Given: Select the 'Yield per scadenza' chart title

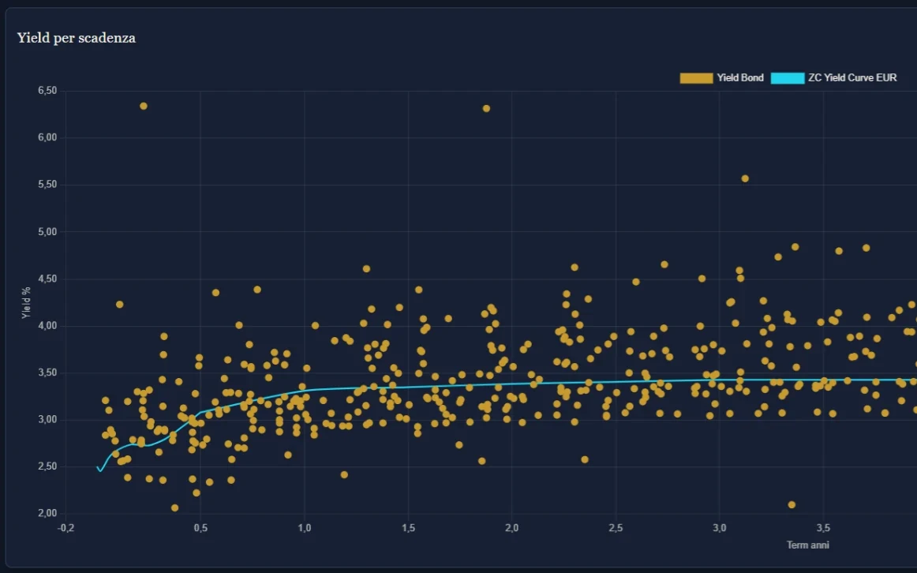Looking at the screenshot, I should click(76, 38).
